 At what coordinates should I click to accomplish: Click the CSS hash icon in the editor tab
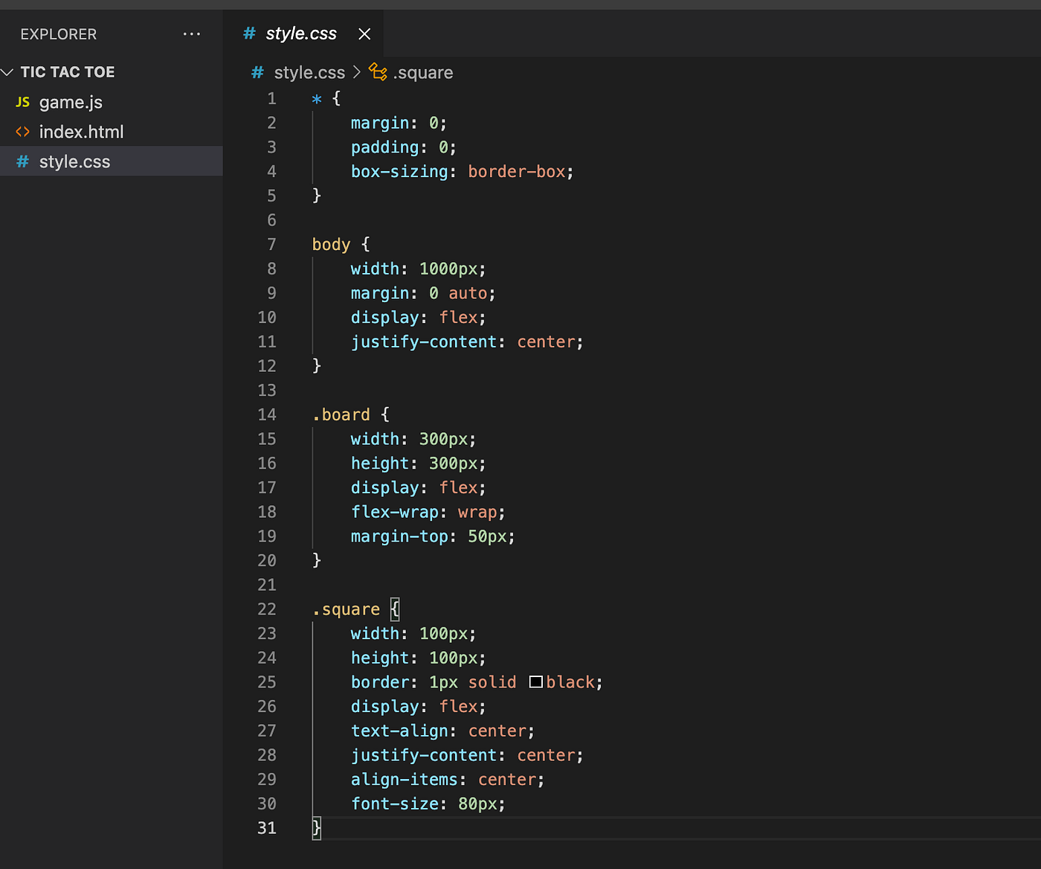pyautogui.click(x=250, y=33)
